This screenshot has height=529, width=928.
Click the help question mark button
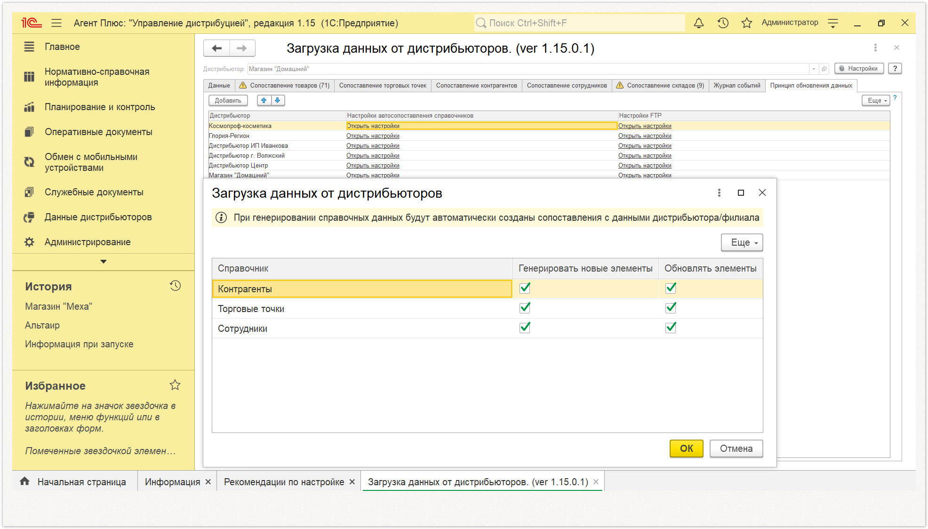coord(895,69)
